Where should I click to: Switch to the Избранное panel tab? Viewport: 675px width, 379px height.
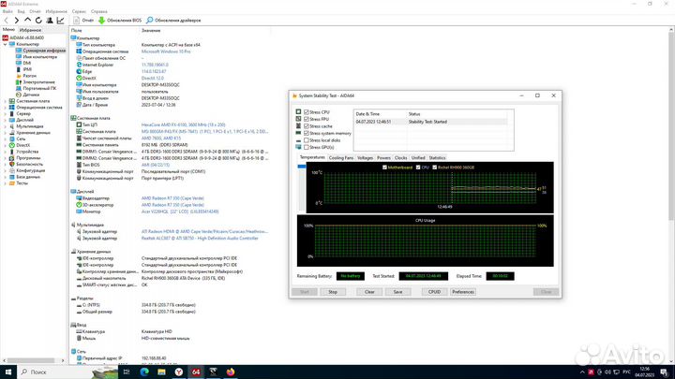click(30, 30)
